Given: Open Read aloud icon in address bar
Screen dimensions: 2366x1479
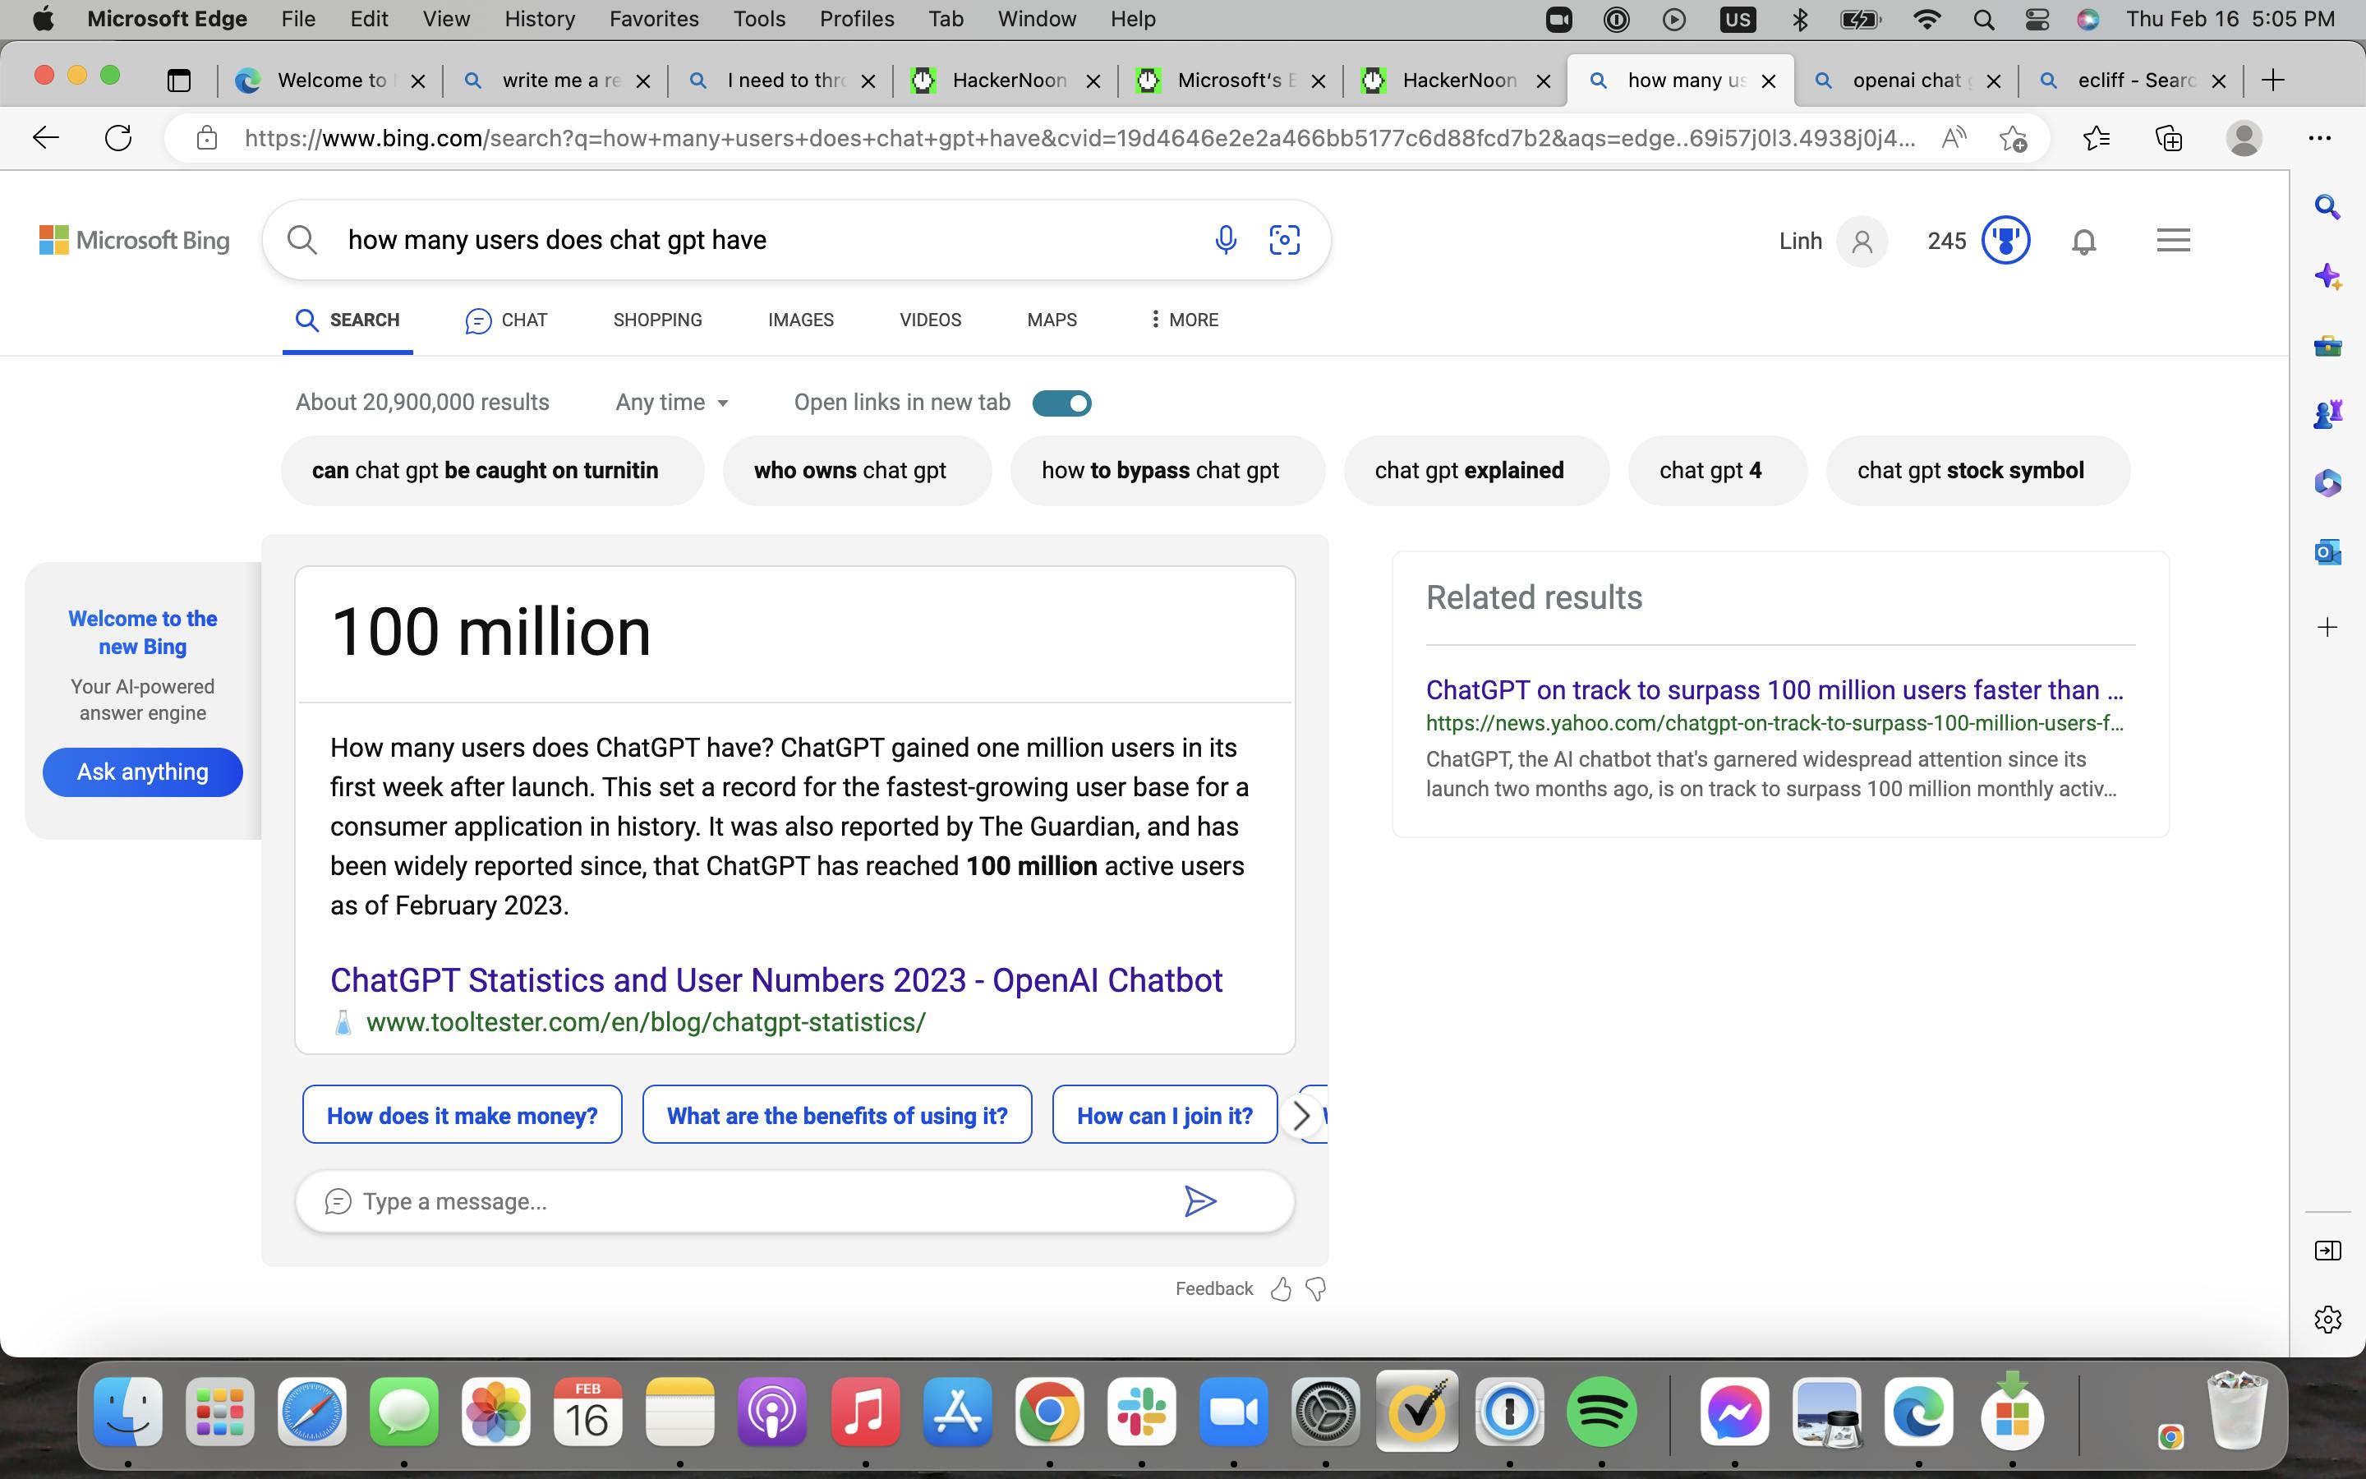Looking at the screenshot, I should click(1954, 138).
